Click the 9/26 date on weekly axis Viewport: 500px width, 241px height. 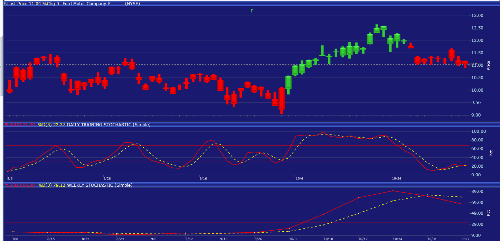(258, 239)
